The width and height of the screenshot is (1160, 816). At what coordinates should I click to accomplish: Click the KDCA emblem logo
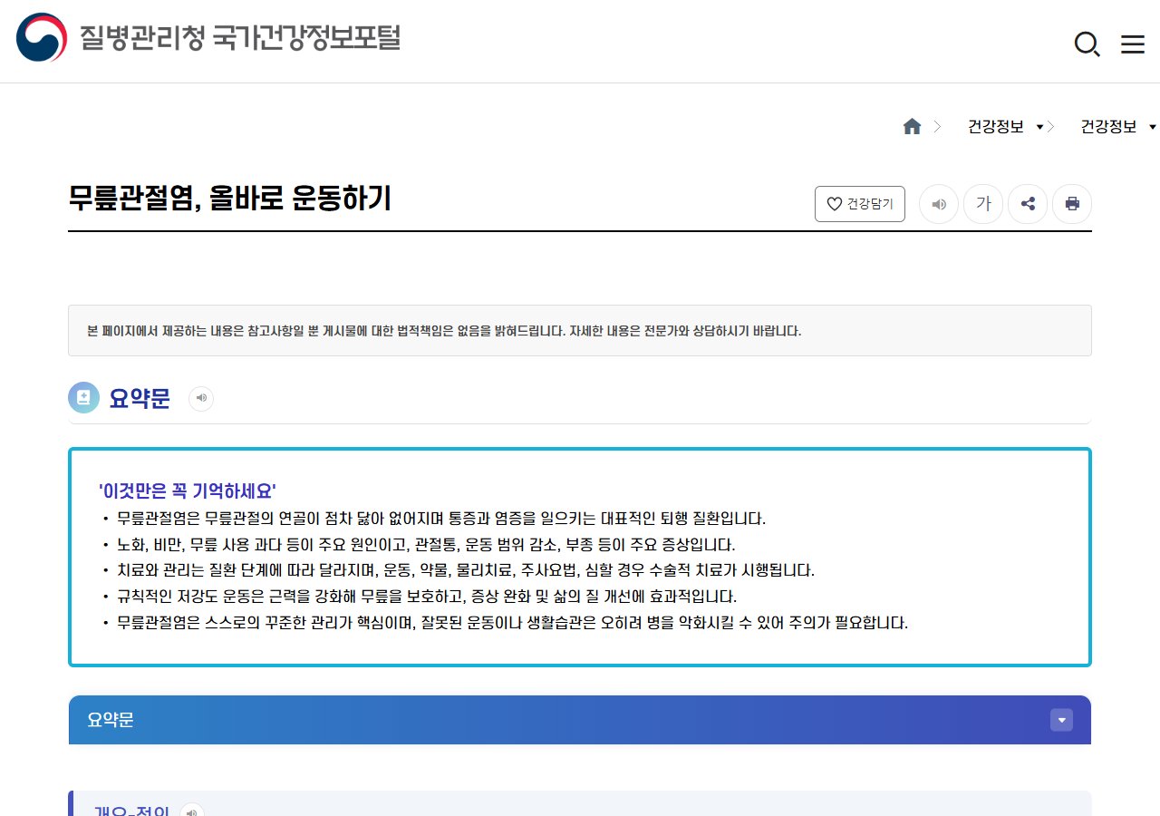click(x=42, y=37)
